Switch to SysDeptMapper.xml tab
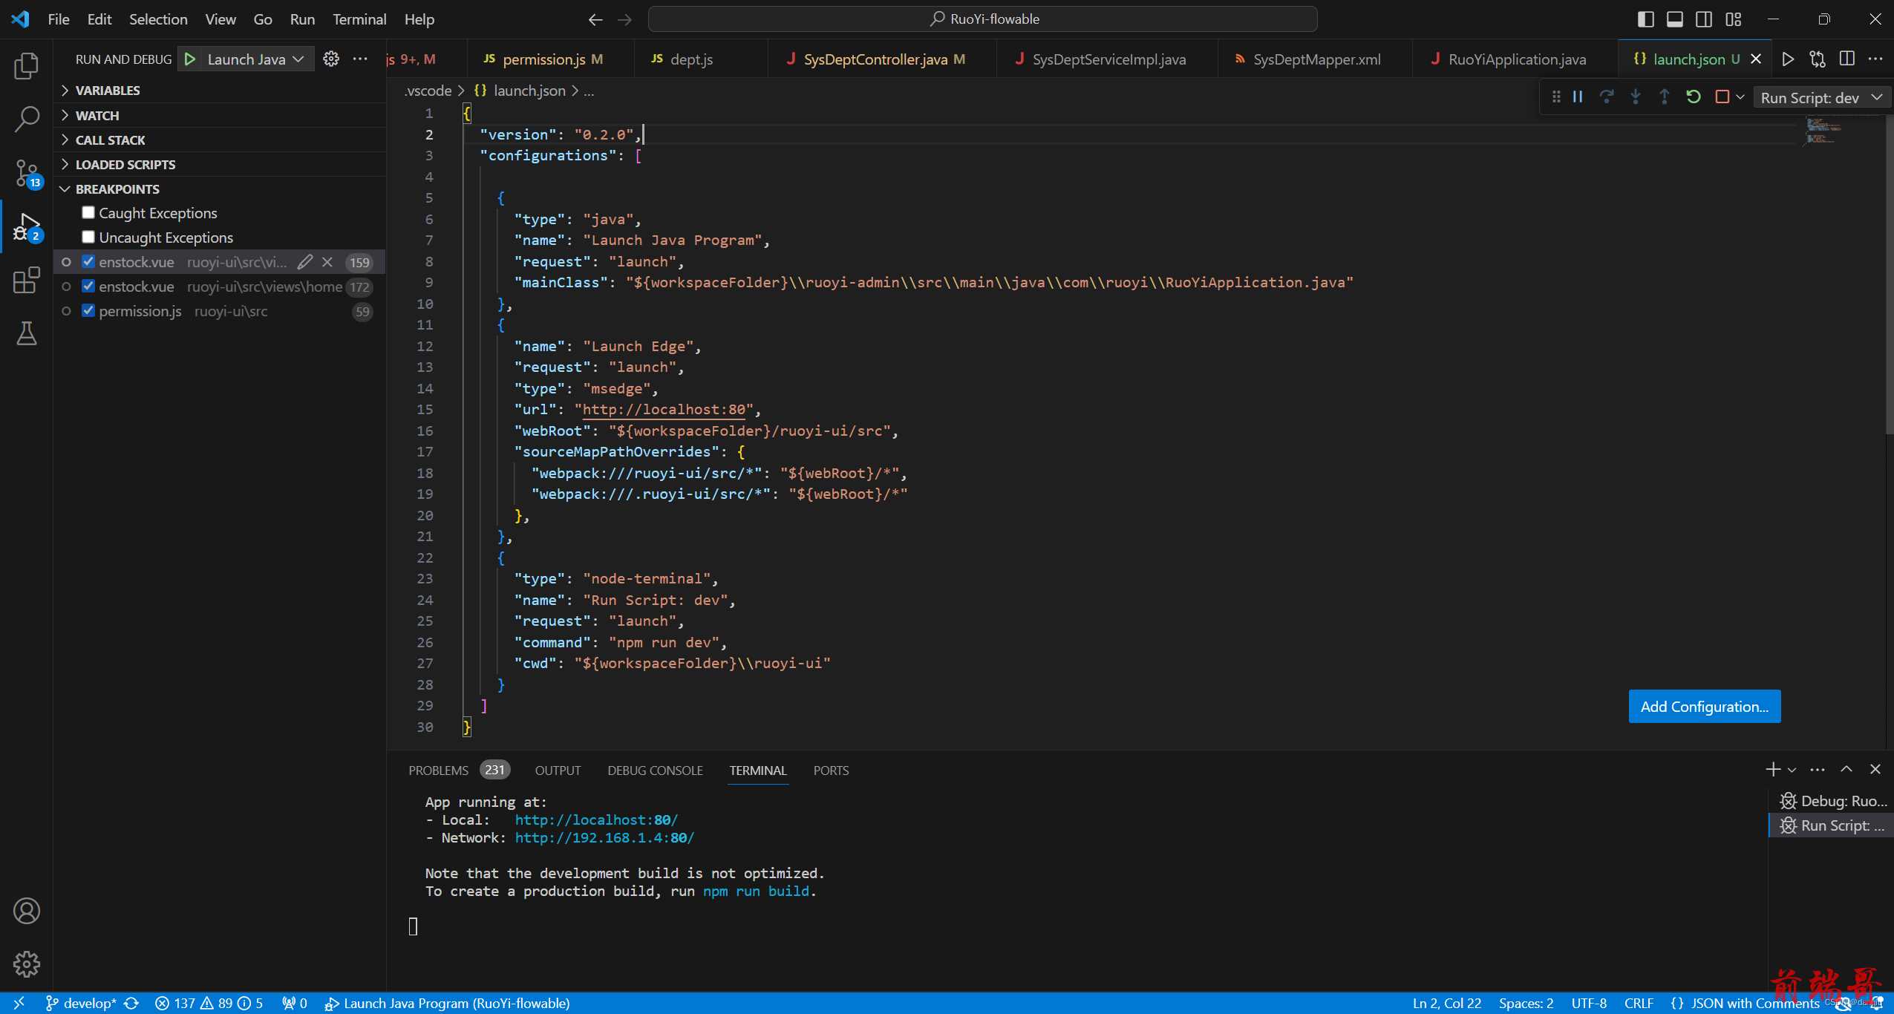1894x1014 pixels. (x=1316, y=59)
